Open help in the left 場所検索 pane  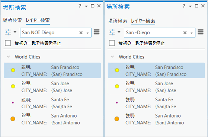click(x=80, y=6)
